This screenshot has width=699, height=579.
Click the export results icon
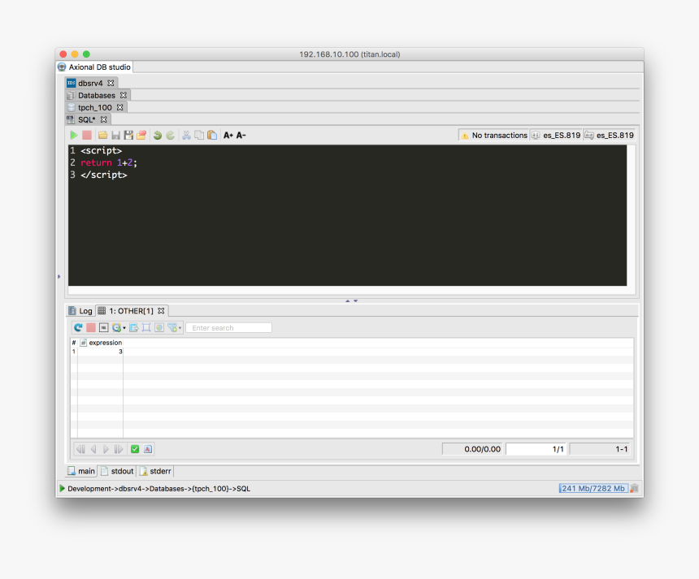coord(134,328)
